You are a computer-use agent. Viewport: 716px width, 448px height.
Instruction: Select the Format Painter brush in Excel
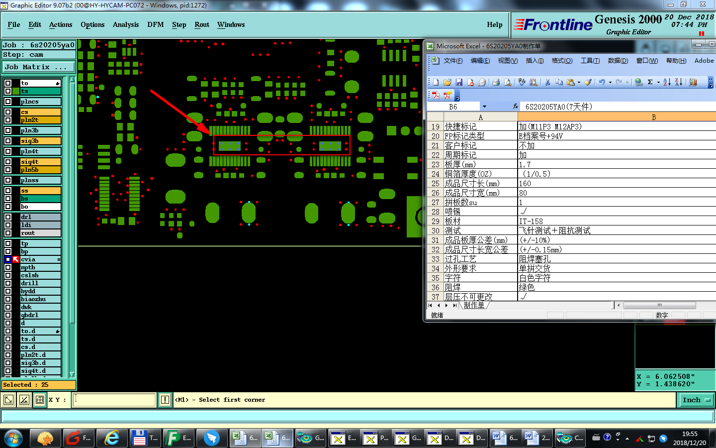point(588,82)
